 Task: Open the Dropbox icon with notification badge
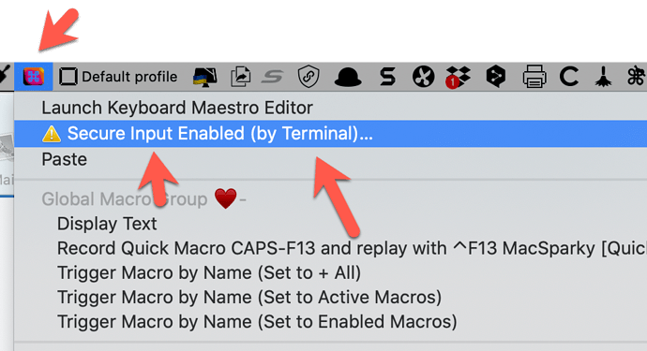(x=458, y=77)
